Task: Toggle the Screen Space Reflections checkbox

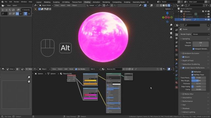Action: point(183,68)
